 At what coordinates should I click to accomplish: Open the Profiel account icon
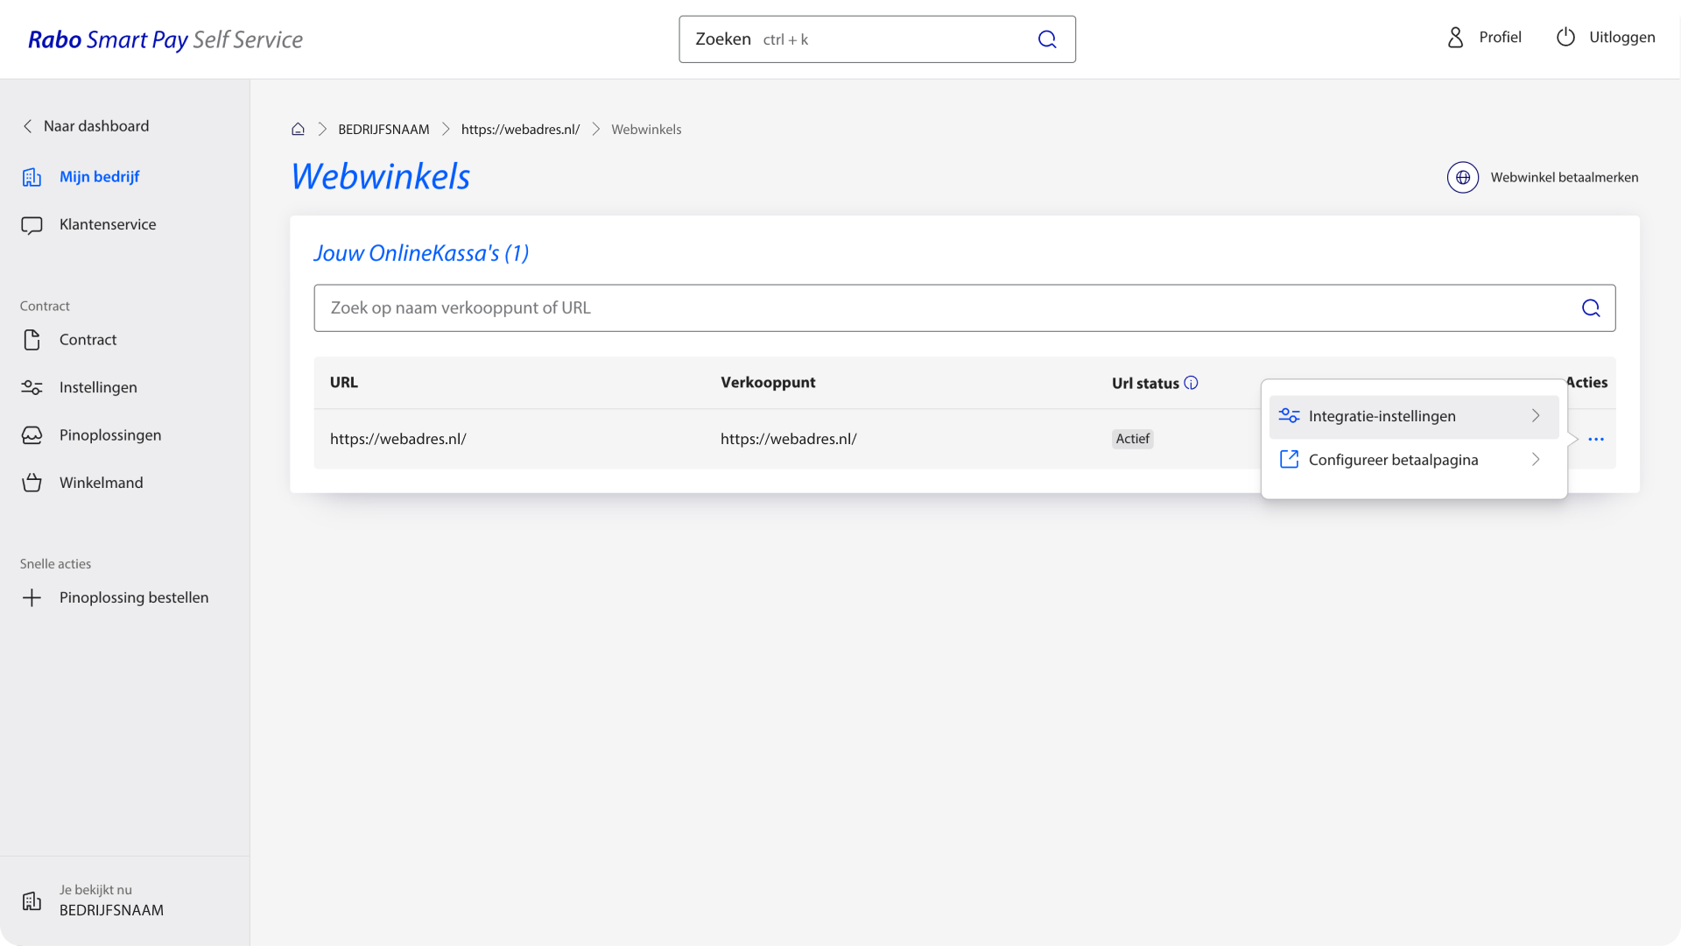click(x=1454, y=38)
